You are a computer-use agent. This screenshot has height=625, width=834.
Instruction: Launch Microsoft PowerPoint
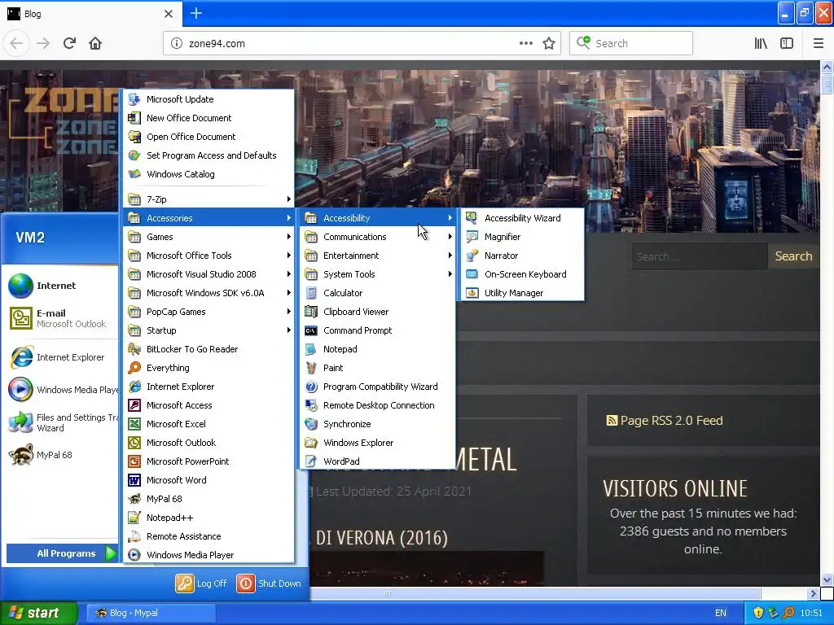pos(209,461)
